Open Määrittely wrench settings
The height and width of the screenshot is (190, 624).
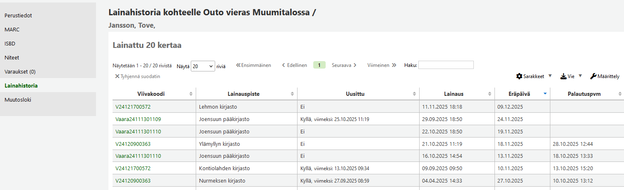[593, 76]
